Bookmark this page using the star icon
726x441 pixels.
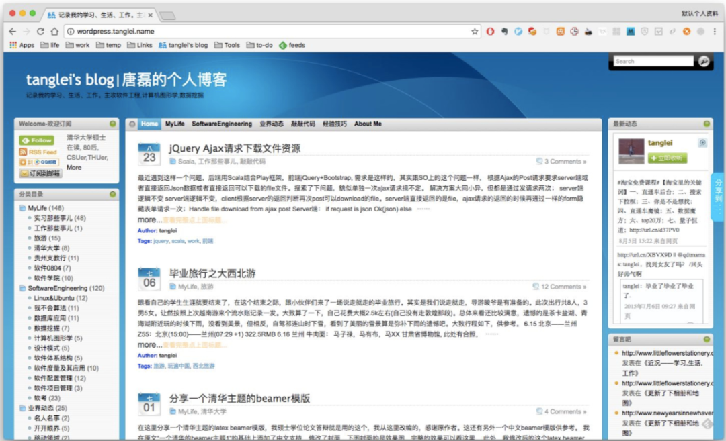[x=475, y=31]
